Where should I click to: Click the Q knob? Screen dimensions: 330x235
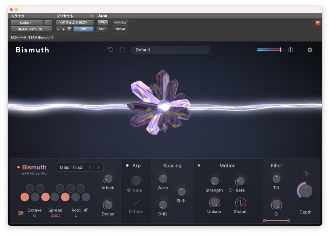(276, 205)
